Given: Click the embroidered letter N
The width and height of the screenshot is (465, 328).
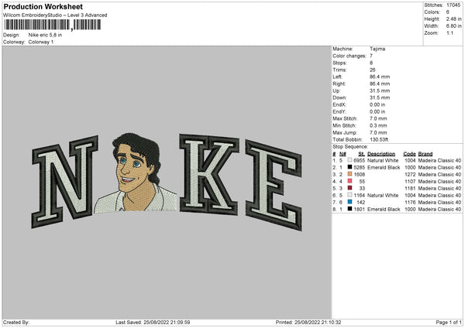Looking at the screenshot, I should coord(64,182).
